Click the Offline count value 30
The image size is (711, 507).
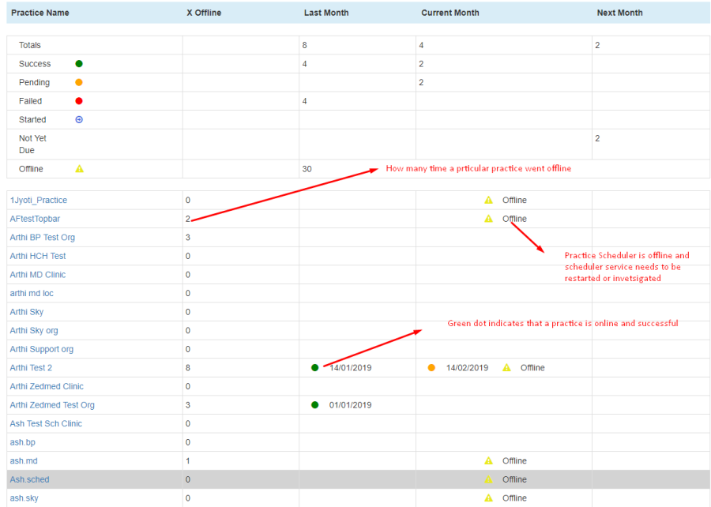click(x=307, y=169)
